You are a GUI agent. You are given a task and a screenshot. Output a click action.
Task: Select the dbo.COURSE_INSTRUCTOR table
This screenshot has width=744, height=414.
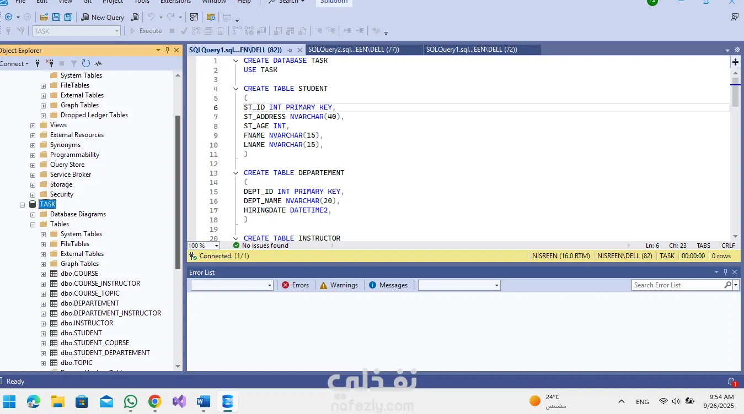(x=100, y=284)
